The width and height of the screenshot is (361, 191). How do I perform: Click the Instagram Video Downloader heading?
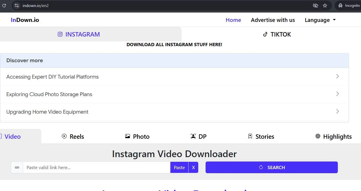tap(174, 154)
